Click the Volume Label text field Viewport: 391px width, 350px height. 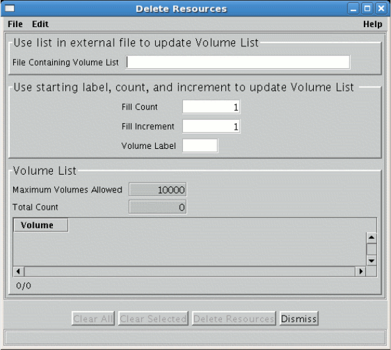click(x=200, y=146)
